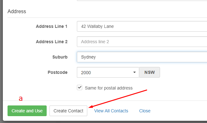The image size is (207, 123).
Task: Click the Address Line 1 field with 42 Wallaby Lane
Action: (x=142, y=26)
